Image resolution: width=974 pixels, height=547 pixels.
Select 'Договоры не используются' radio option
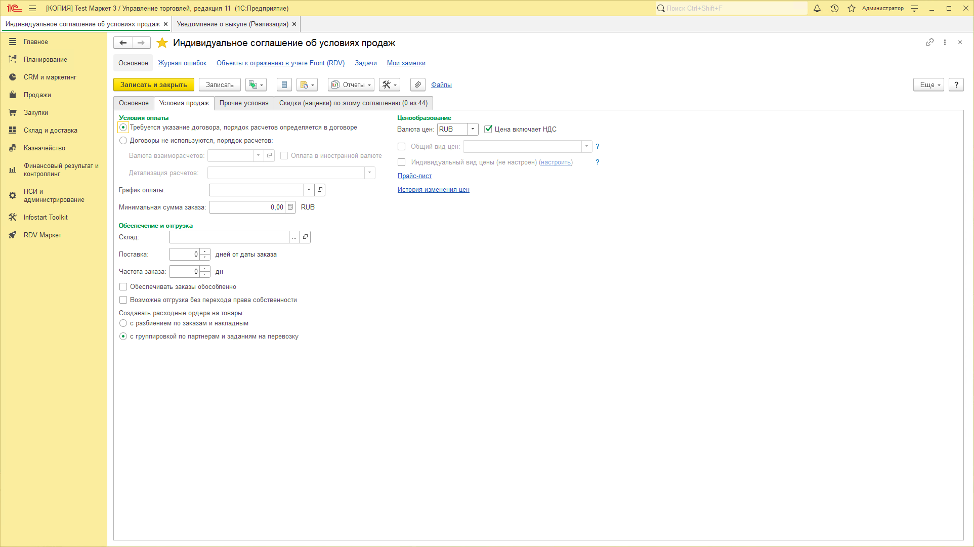pos(123,141)
